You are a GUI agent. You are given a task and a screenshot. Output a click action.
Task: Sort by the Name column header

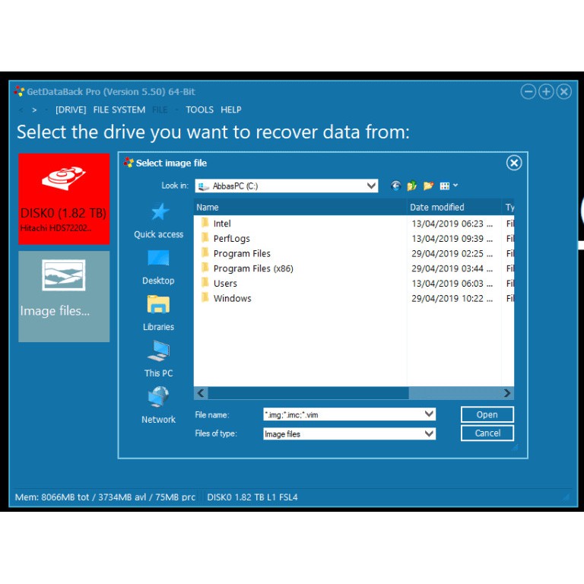click(300, 207)
